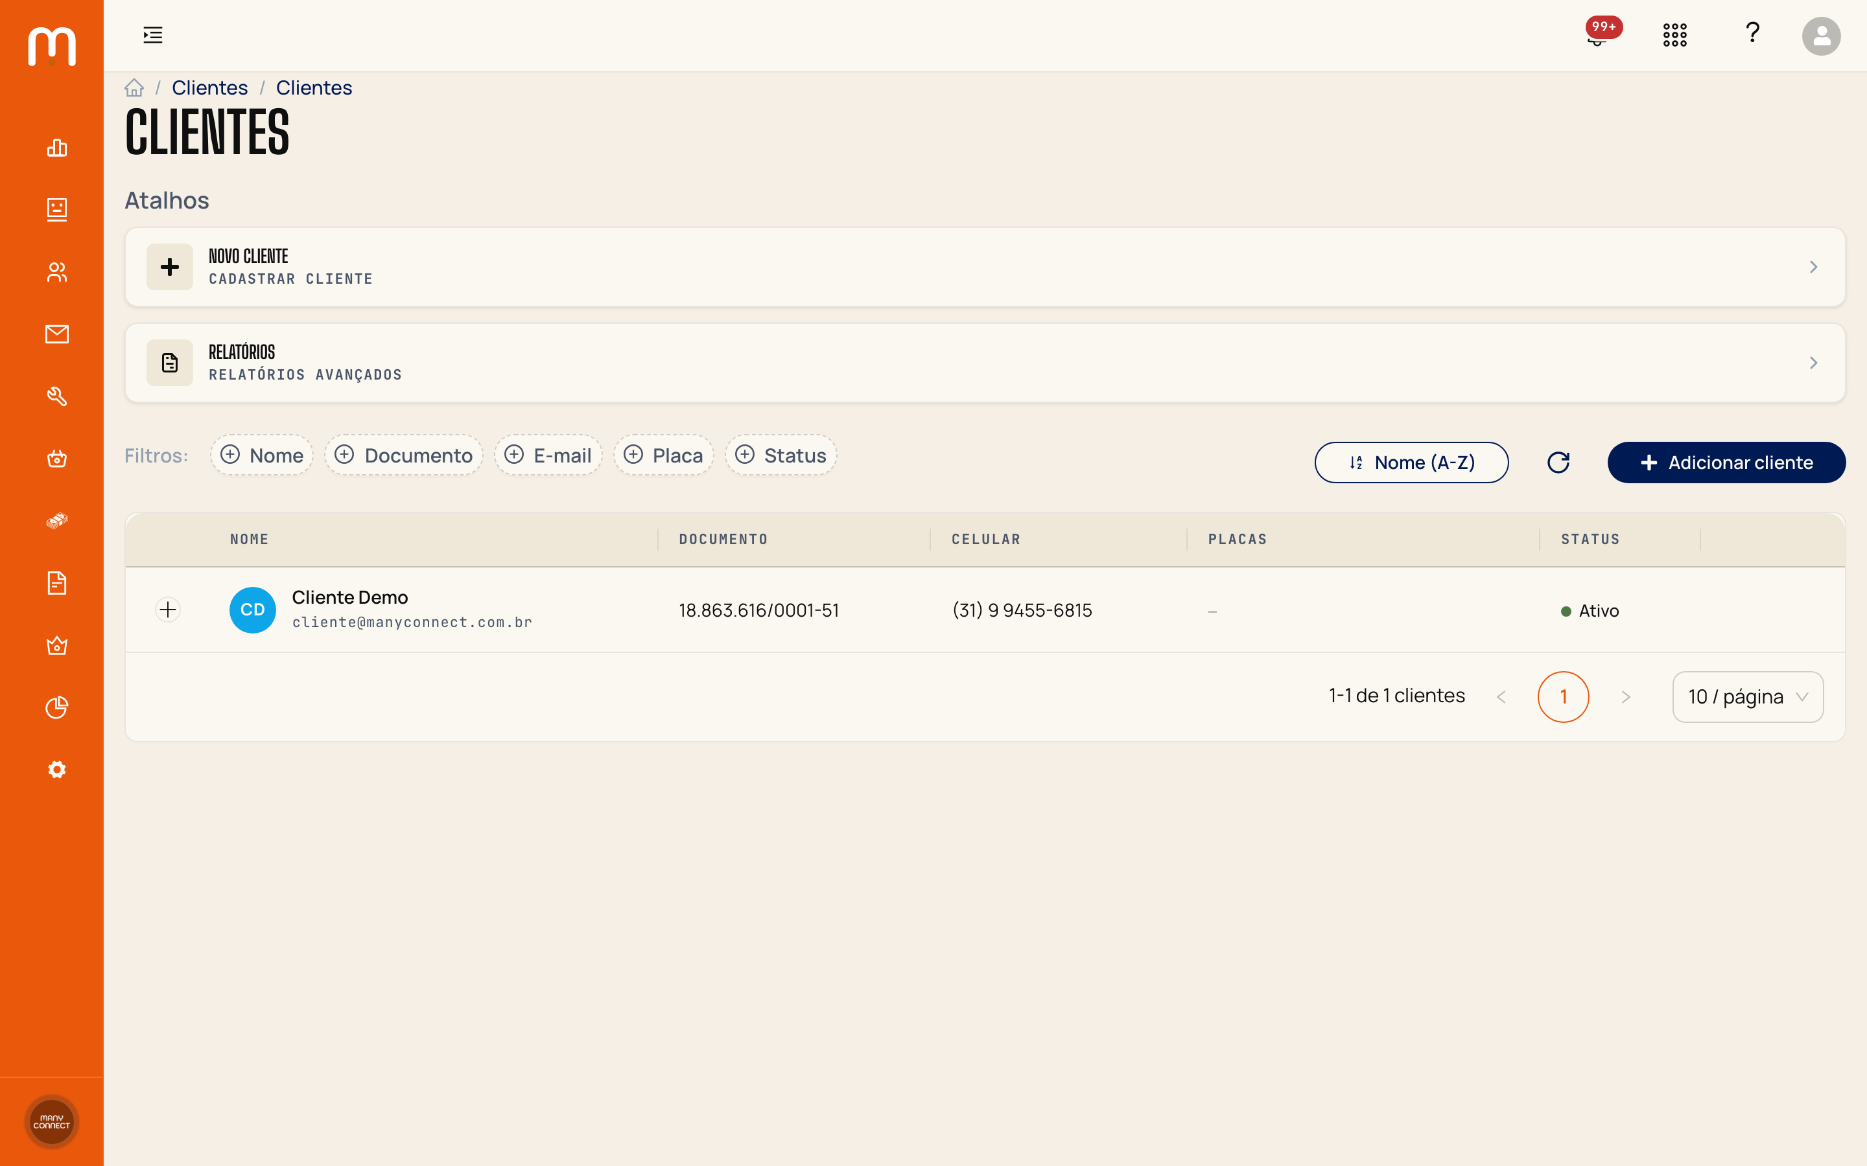The image size is (1867, 1166).
Task: Expand the Cliente Demo row
Action: pos(168,610)
